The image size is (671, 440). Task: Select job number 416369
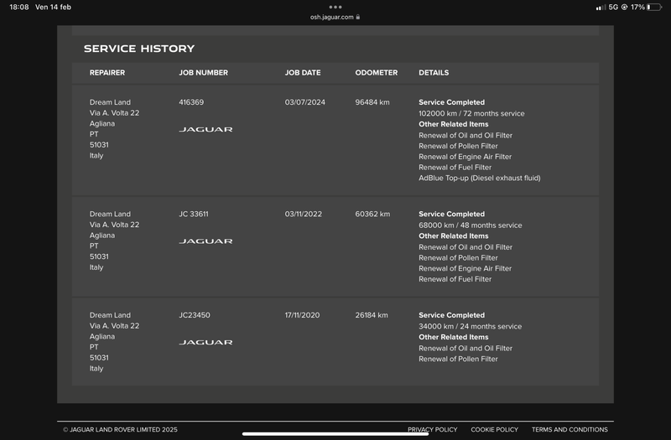tap(191, 102)
